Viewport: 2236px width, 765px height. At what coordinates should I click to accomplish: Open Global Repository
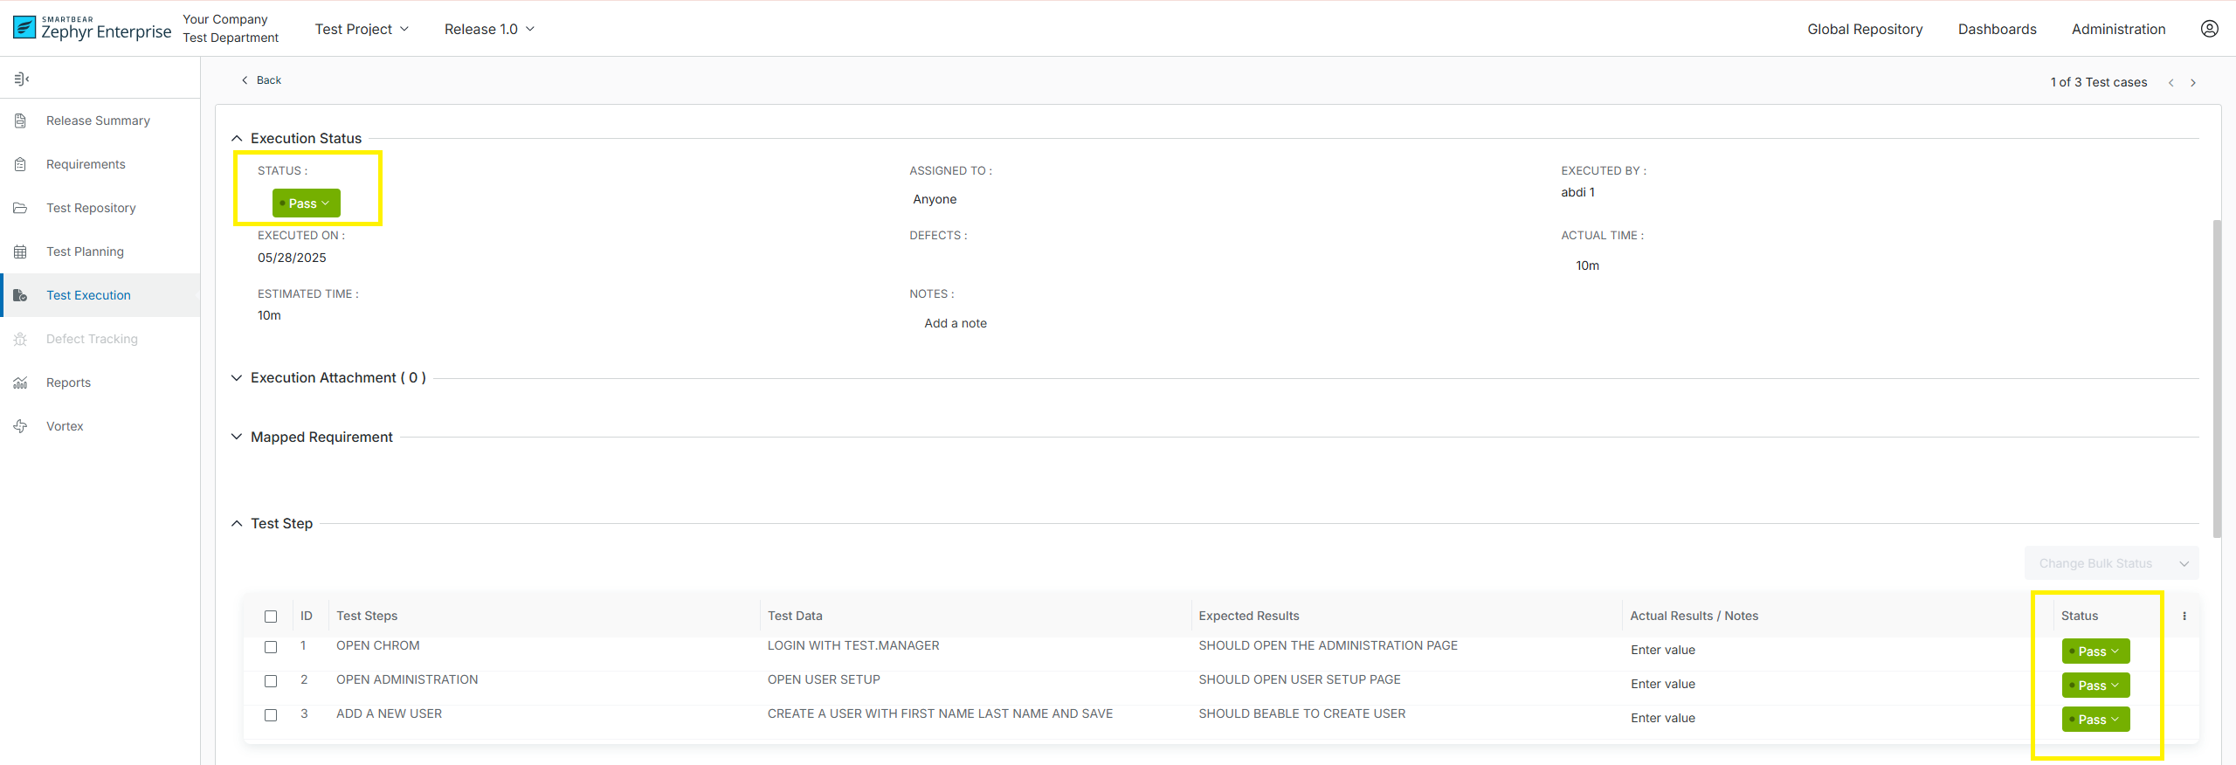1865,29
